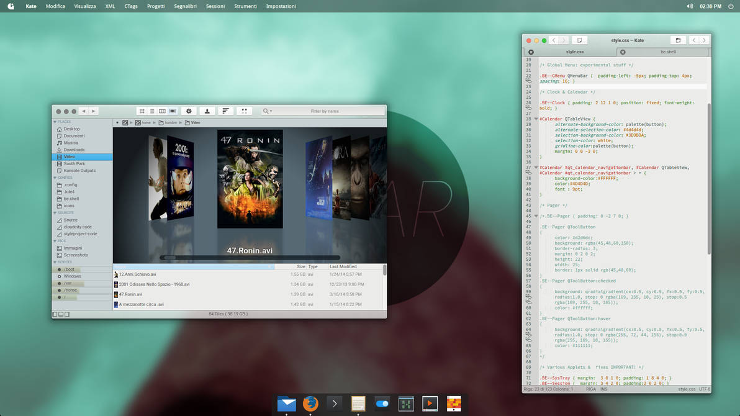This screenshot has height=416, width=740.
Task: Switch file manager to details list view
Action: pos(152,111)
